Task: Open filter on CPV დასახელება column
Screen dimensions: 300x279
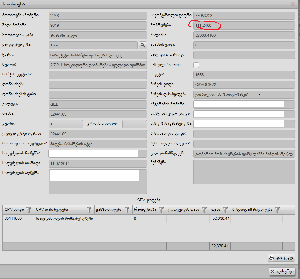Action: 89,210
